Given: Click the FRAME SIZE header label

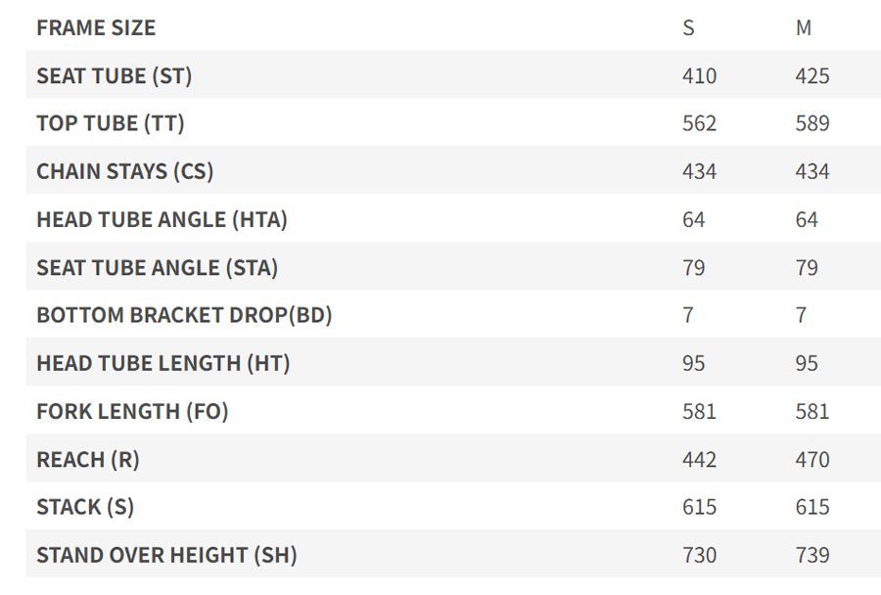Looking at the screenshot, I should (x=96, y=27).
